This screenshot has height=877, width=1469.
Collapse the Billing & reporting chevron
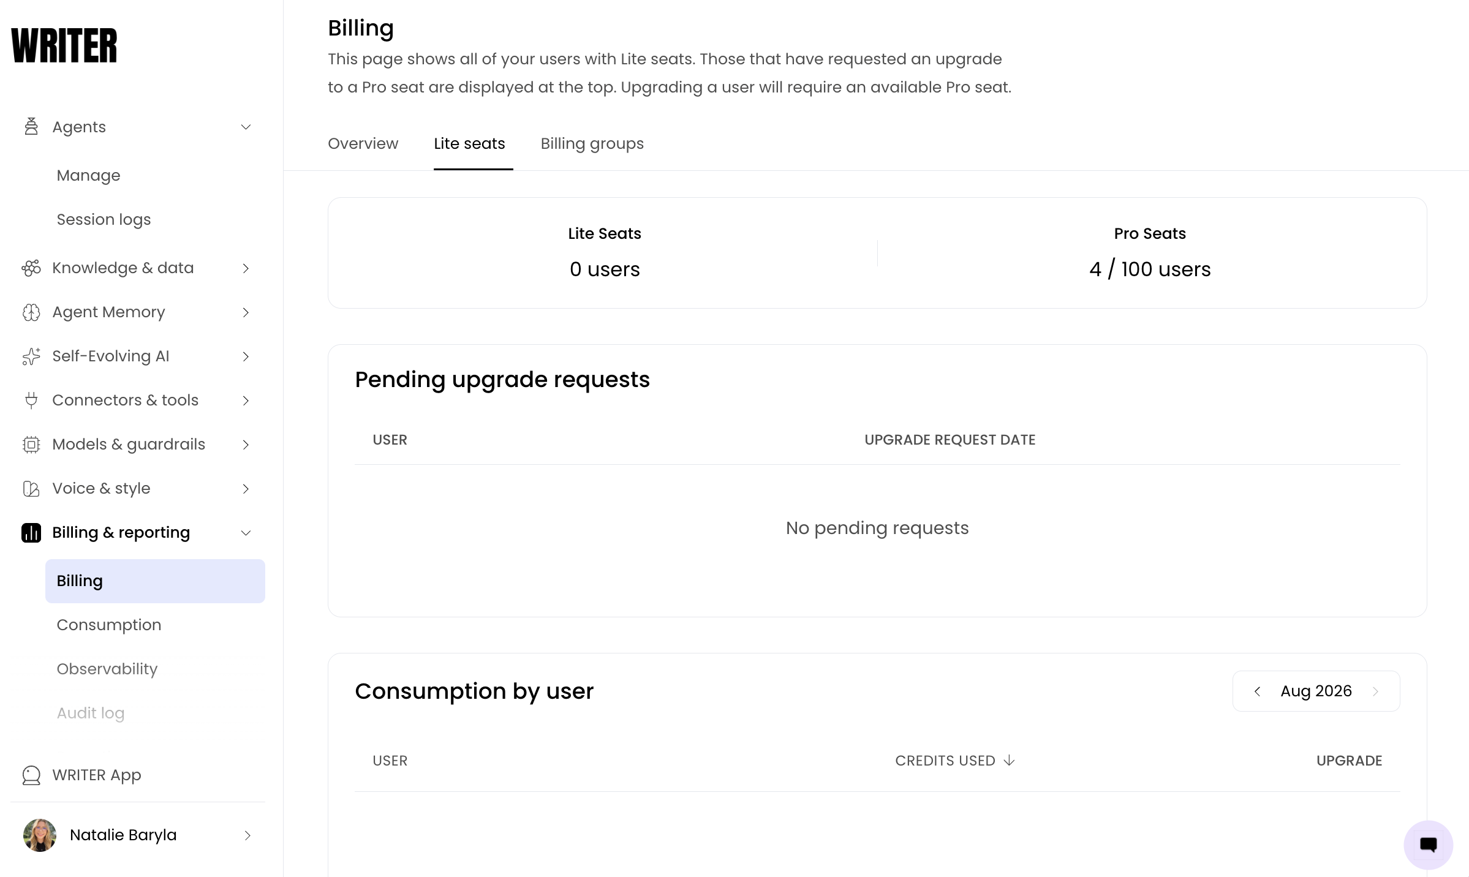pyautogui.click(x=246, y=533)
